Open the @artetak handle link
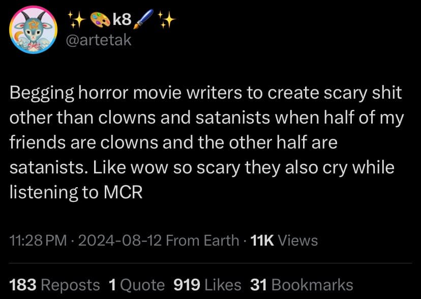This screenshot has height=299, width=421. click(99, 40)
